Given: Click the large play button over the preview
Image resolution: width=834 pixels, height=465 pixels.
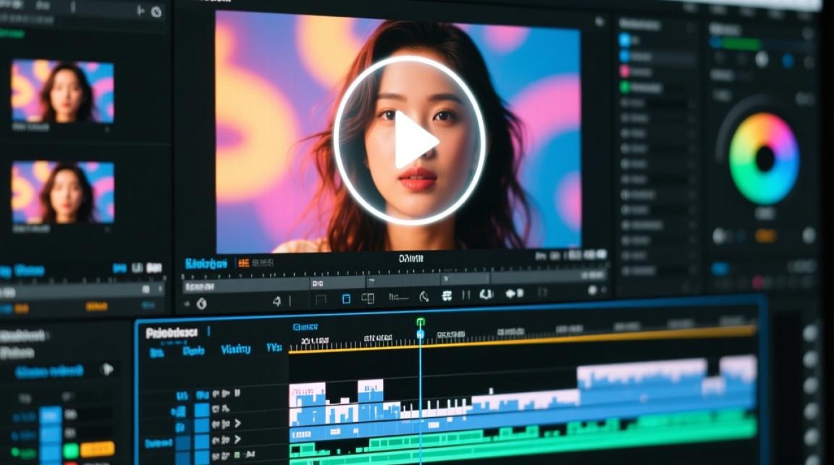Looking at the screenshot, I should 410,140.
